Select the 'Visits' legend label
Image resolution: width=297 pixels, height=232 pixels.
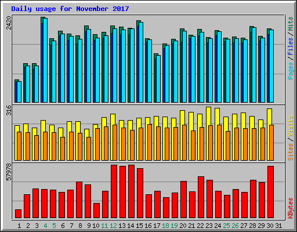tap(291, 126)
